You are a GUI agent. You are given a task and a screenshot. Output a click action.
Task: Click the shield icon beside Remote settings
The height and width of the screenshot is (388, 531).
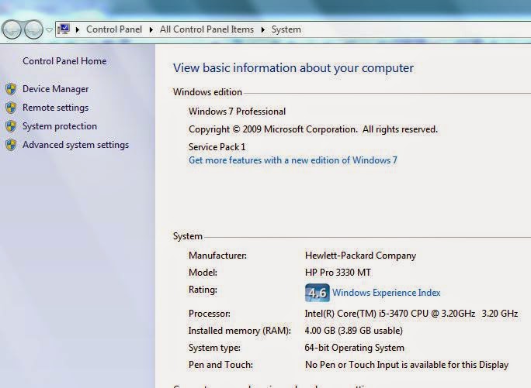pyautogui.click(x=11, y=108)
